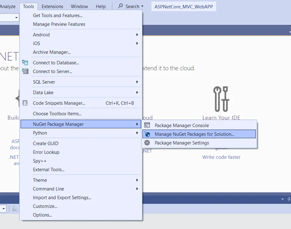This screenshot has height=229, width=291.
Task: Choose Manage Preview Features
Action: tap(81, 24)
